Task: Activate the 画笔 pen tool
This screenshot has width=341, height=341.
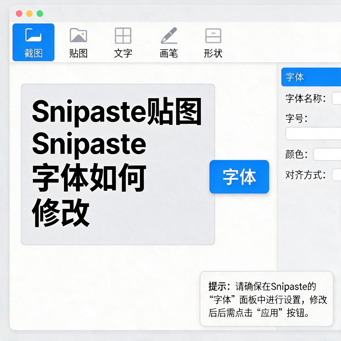Action: (169, 43)
